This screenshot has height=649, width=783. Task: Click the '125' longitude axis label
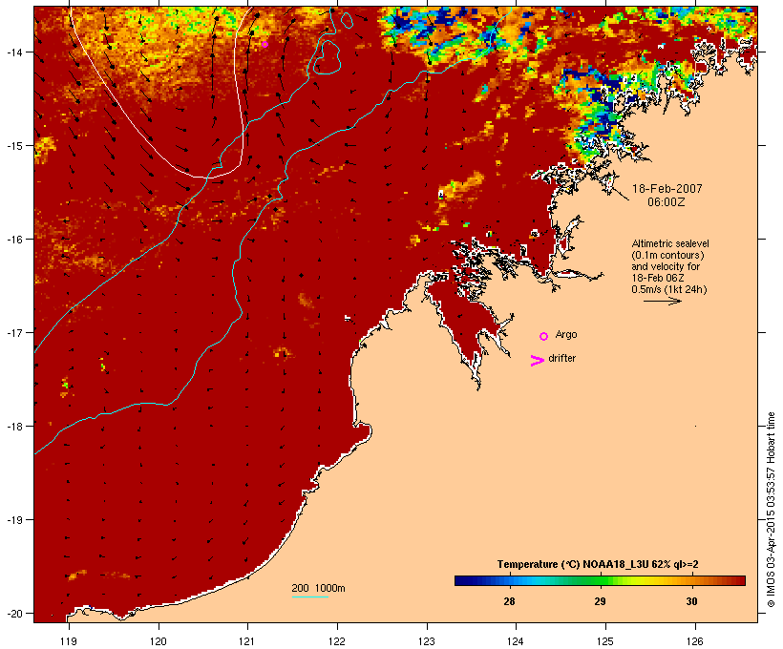605,641
